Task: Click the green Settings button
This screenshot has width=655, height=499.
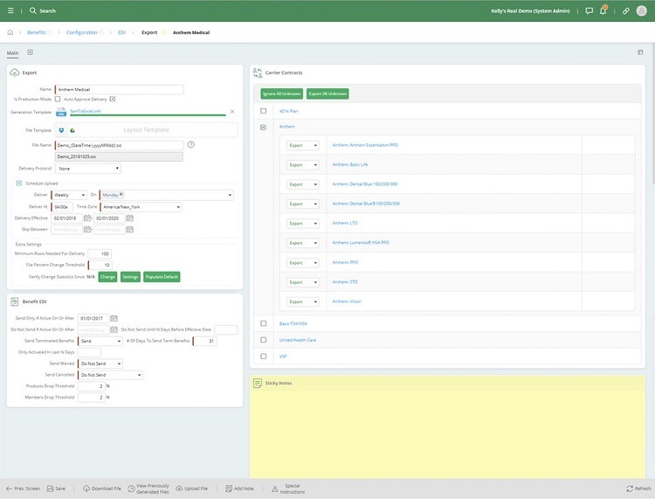Action: (x=130, y=277)
